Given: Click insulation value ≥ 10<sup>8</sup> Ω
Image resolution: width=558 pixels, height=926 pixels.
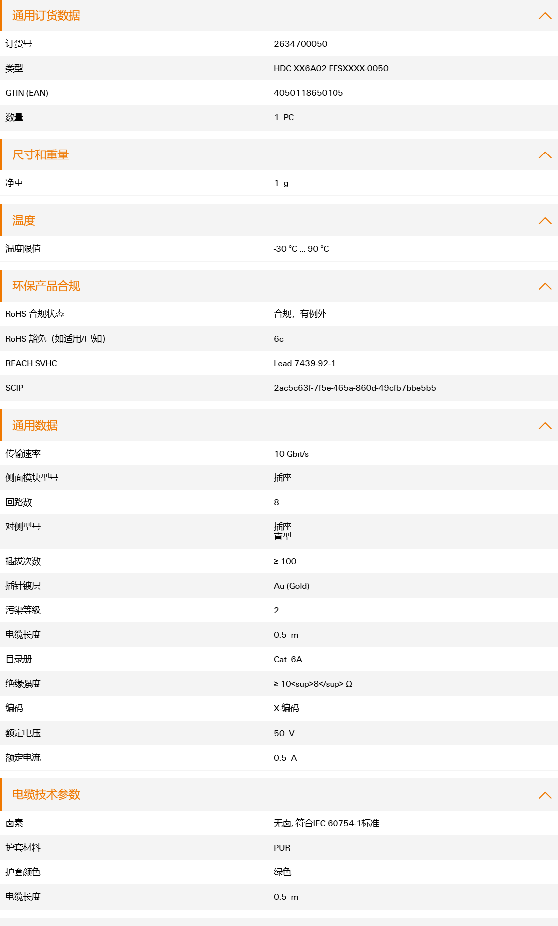Looking at the screenshot, I should pyautogui.click(x=313, y=684).
